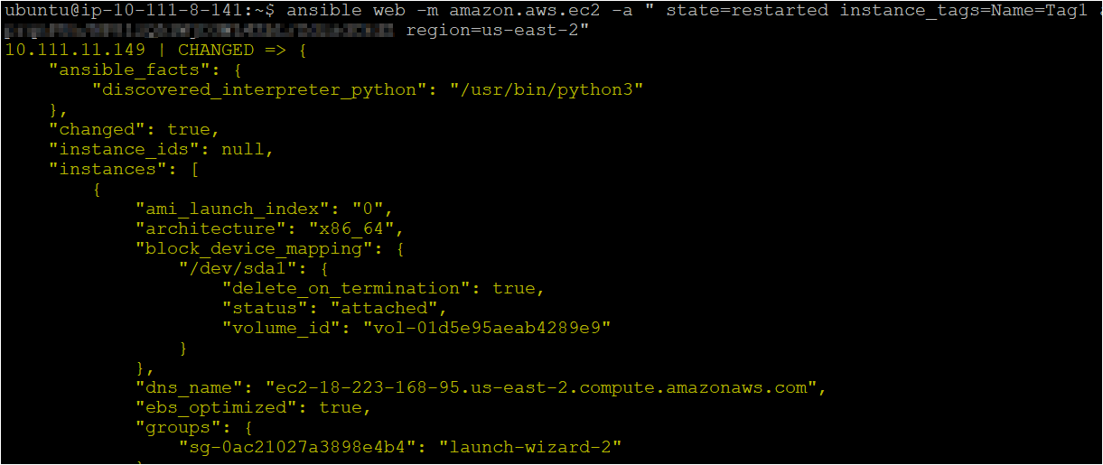This screenshot has height=465, width=1103.
Task: Click the /usr/bin/python3 interpreter path
Action: click(x=547, y=90)
